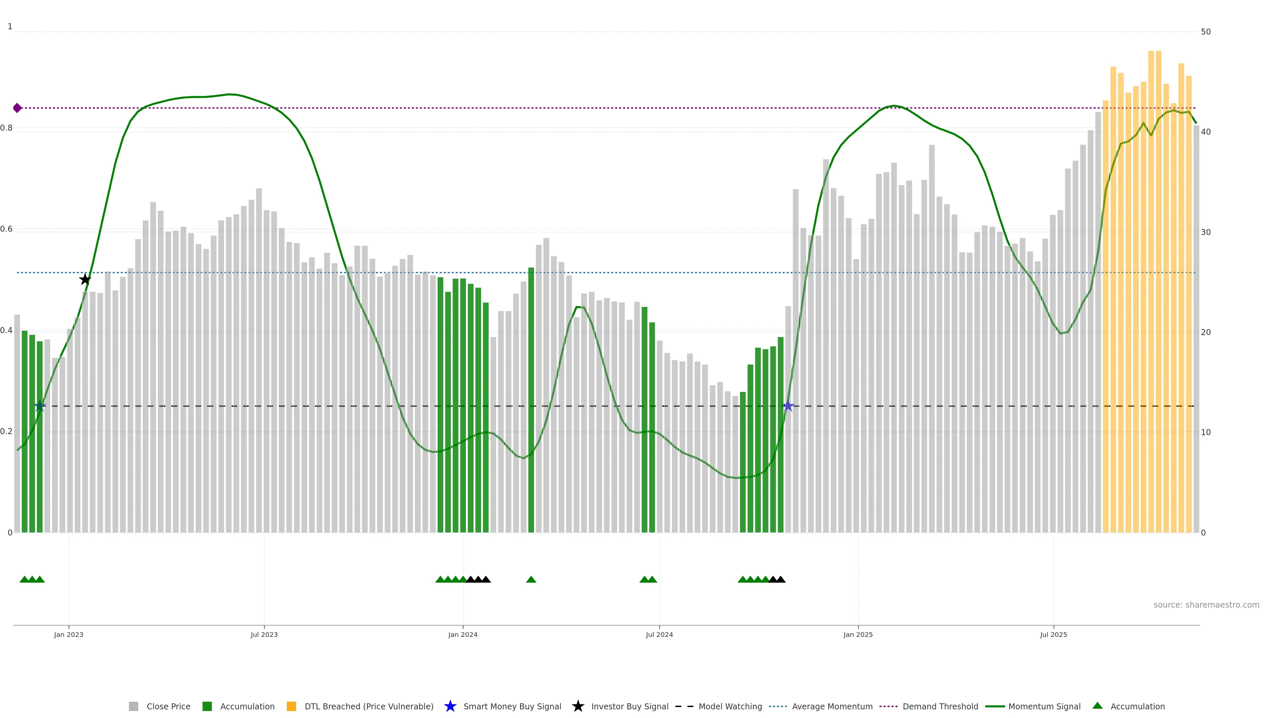Click the Jan 2024 axis label
This screenshot has height=718, width=1276.
click(x=463, y=634)
